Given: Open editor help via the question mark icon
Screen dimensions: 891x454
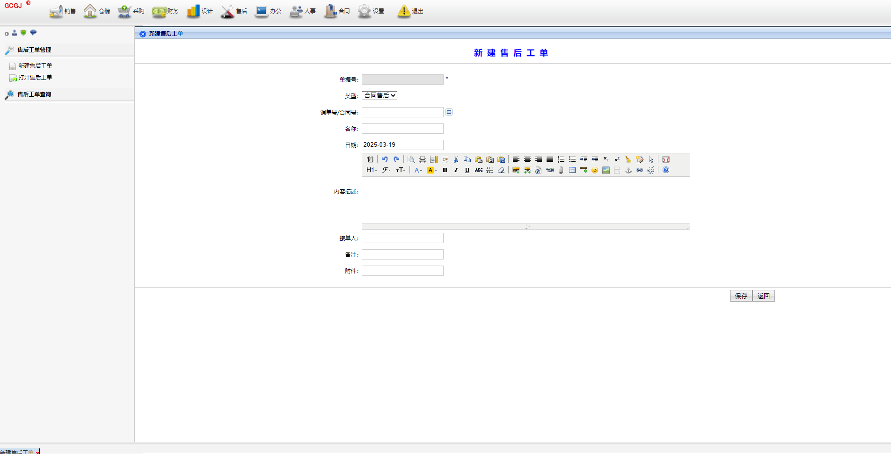Looking at the screenshot, I should [x=665, y=170].
